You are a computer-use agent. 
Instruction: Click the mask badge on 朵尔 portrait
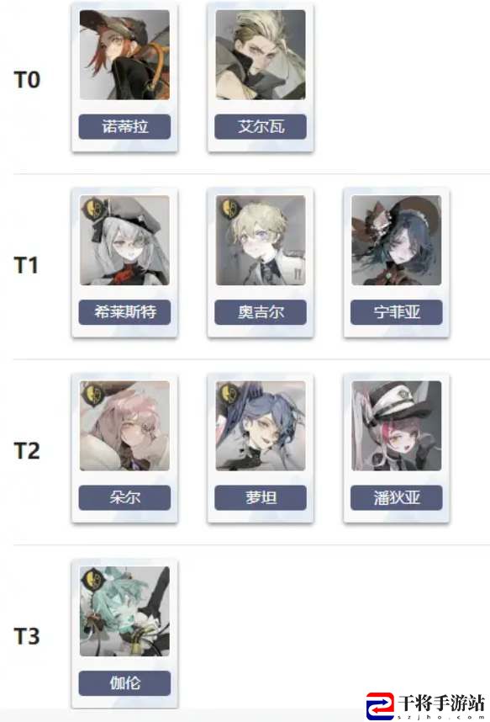(x=92, y=395)
